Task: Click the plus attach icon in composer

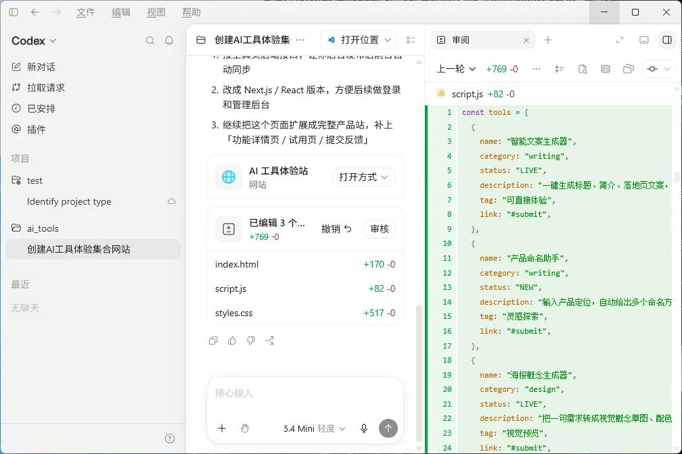Action: pos(222,428)
